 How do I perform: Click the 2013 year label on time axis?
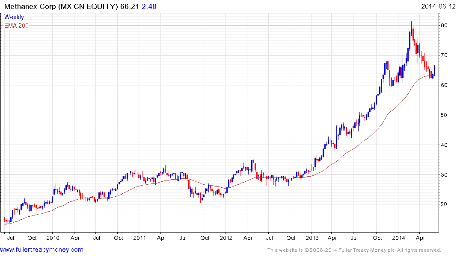coord(312,238)
